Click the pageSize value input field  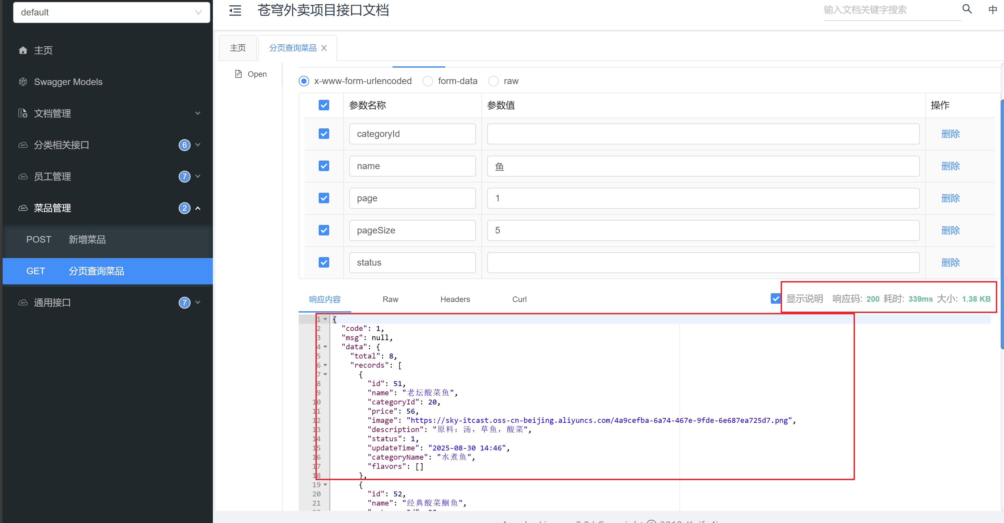[703, 230]
